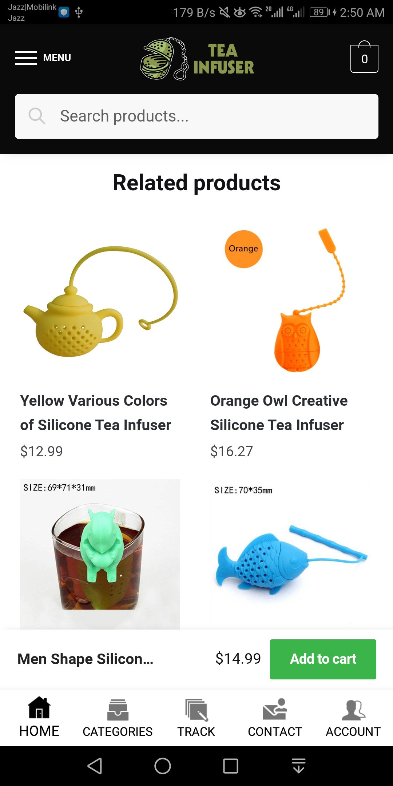Open Orange Owl Creative Silicone Tea Infuser link
This screenshot has height=786, width=393.
(279, 413)
